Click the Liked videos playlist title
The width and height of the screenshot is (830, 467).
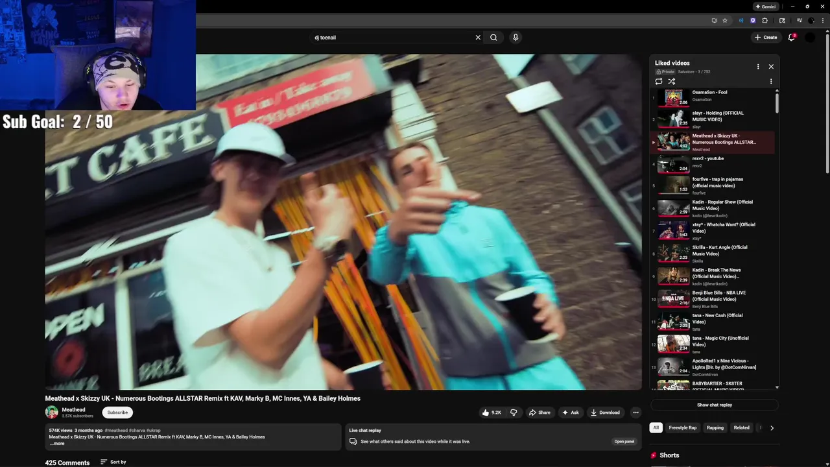[x=672, y=63]
